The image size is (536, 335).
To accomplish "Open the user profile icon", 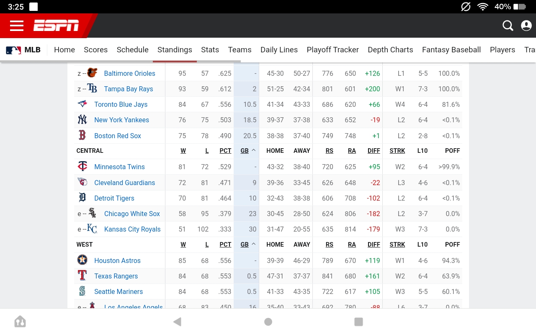I will 526,26.
